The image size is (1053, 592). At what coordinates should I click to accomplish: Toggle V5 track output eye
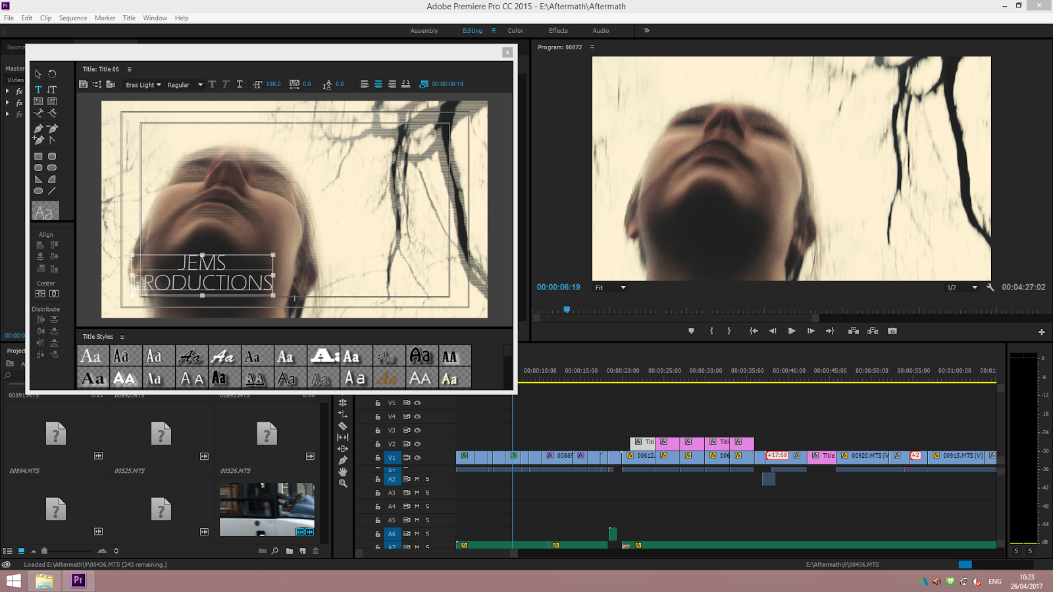tap(417, 403)
